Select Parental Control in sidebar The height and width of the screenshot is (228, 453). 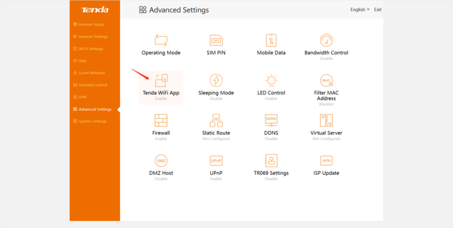coord(92,85)
